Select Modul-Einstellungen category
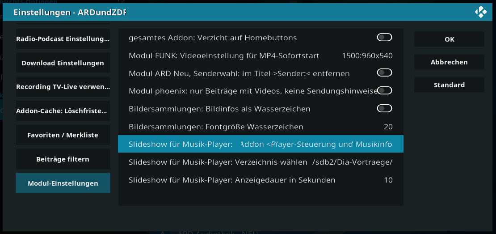 point(63,183)
